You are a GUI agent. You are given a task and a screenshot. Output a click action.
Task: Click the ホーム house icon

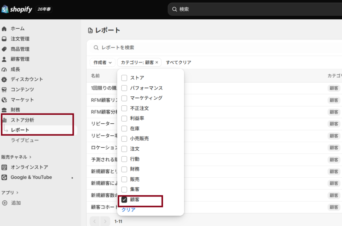click(4, 29)
